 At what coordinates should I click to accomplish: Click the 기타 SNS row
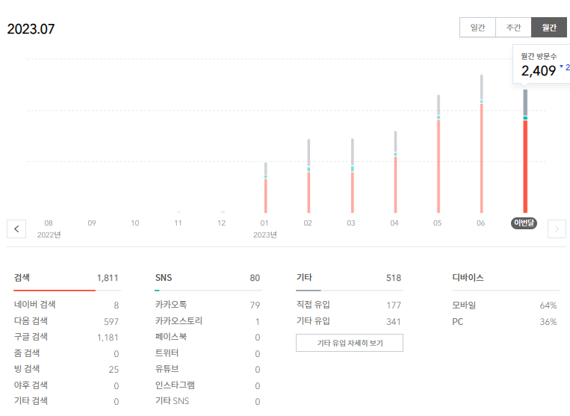[x=208, y=401]
